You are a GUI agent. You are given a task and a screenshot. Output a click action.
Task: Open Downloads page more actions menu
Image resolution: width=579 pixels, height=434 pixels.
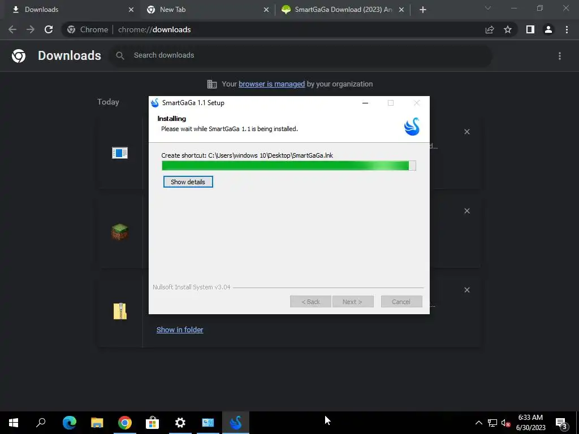(560, 56)
